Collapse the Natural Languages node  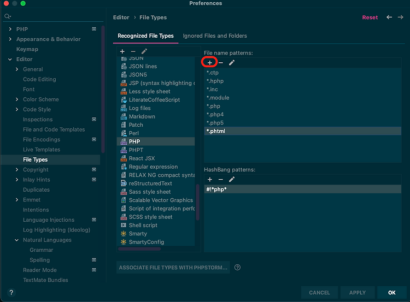pyautogui.click(x=17, y=240)
